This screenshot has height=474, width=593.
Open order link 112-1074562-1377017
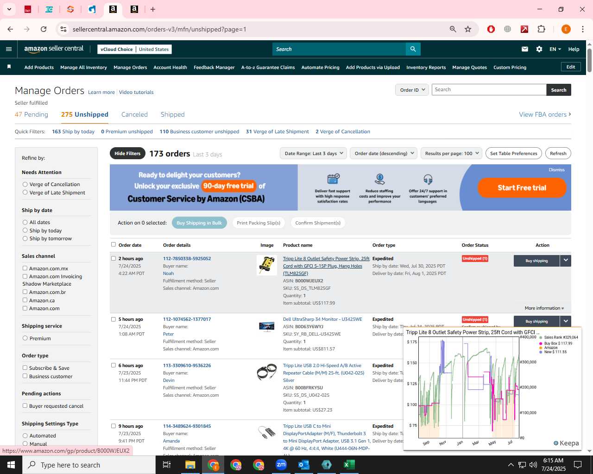coord(187,319)
